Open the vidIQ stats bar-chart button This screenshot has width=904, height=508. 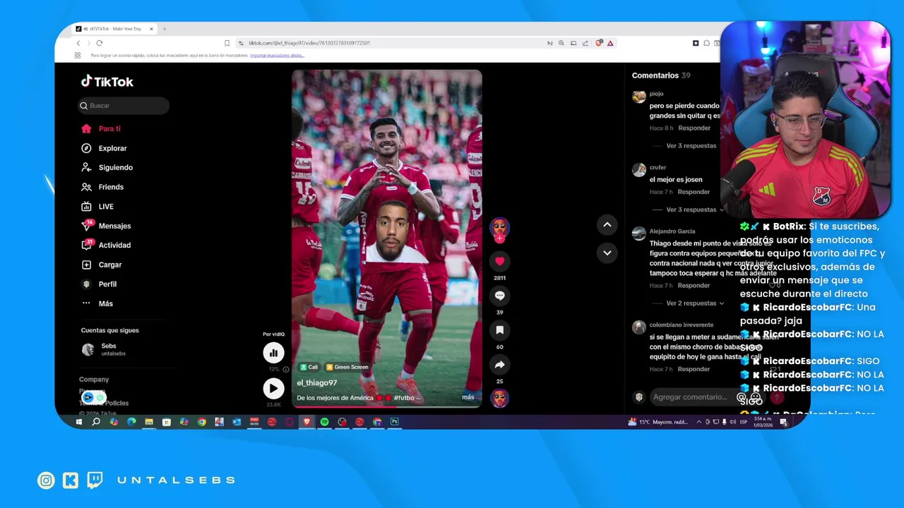coord(273,353)
